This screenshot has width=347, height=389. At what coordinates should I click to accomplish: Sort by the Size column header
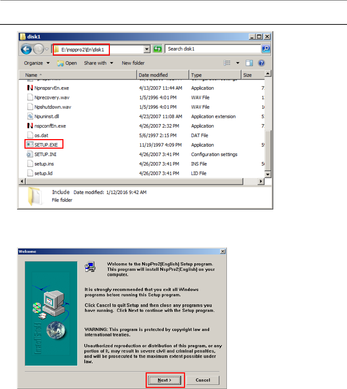(253, 75)
